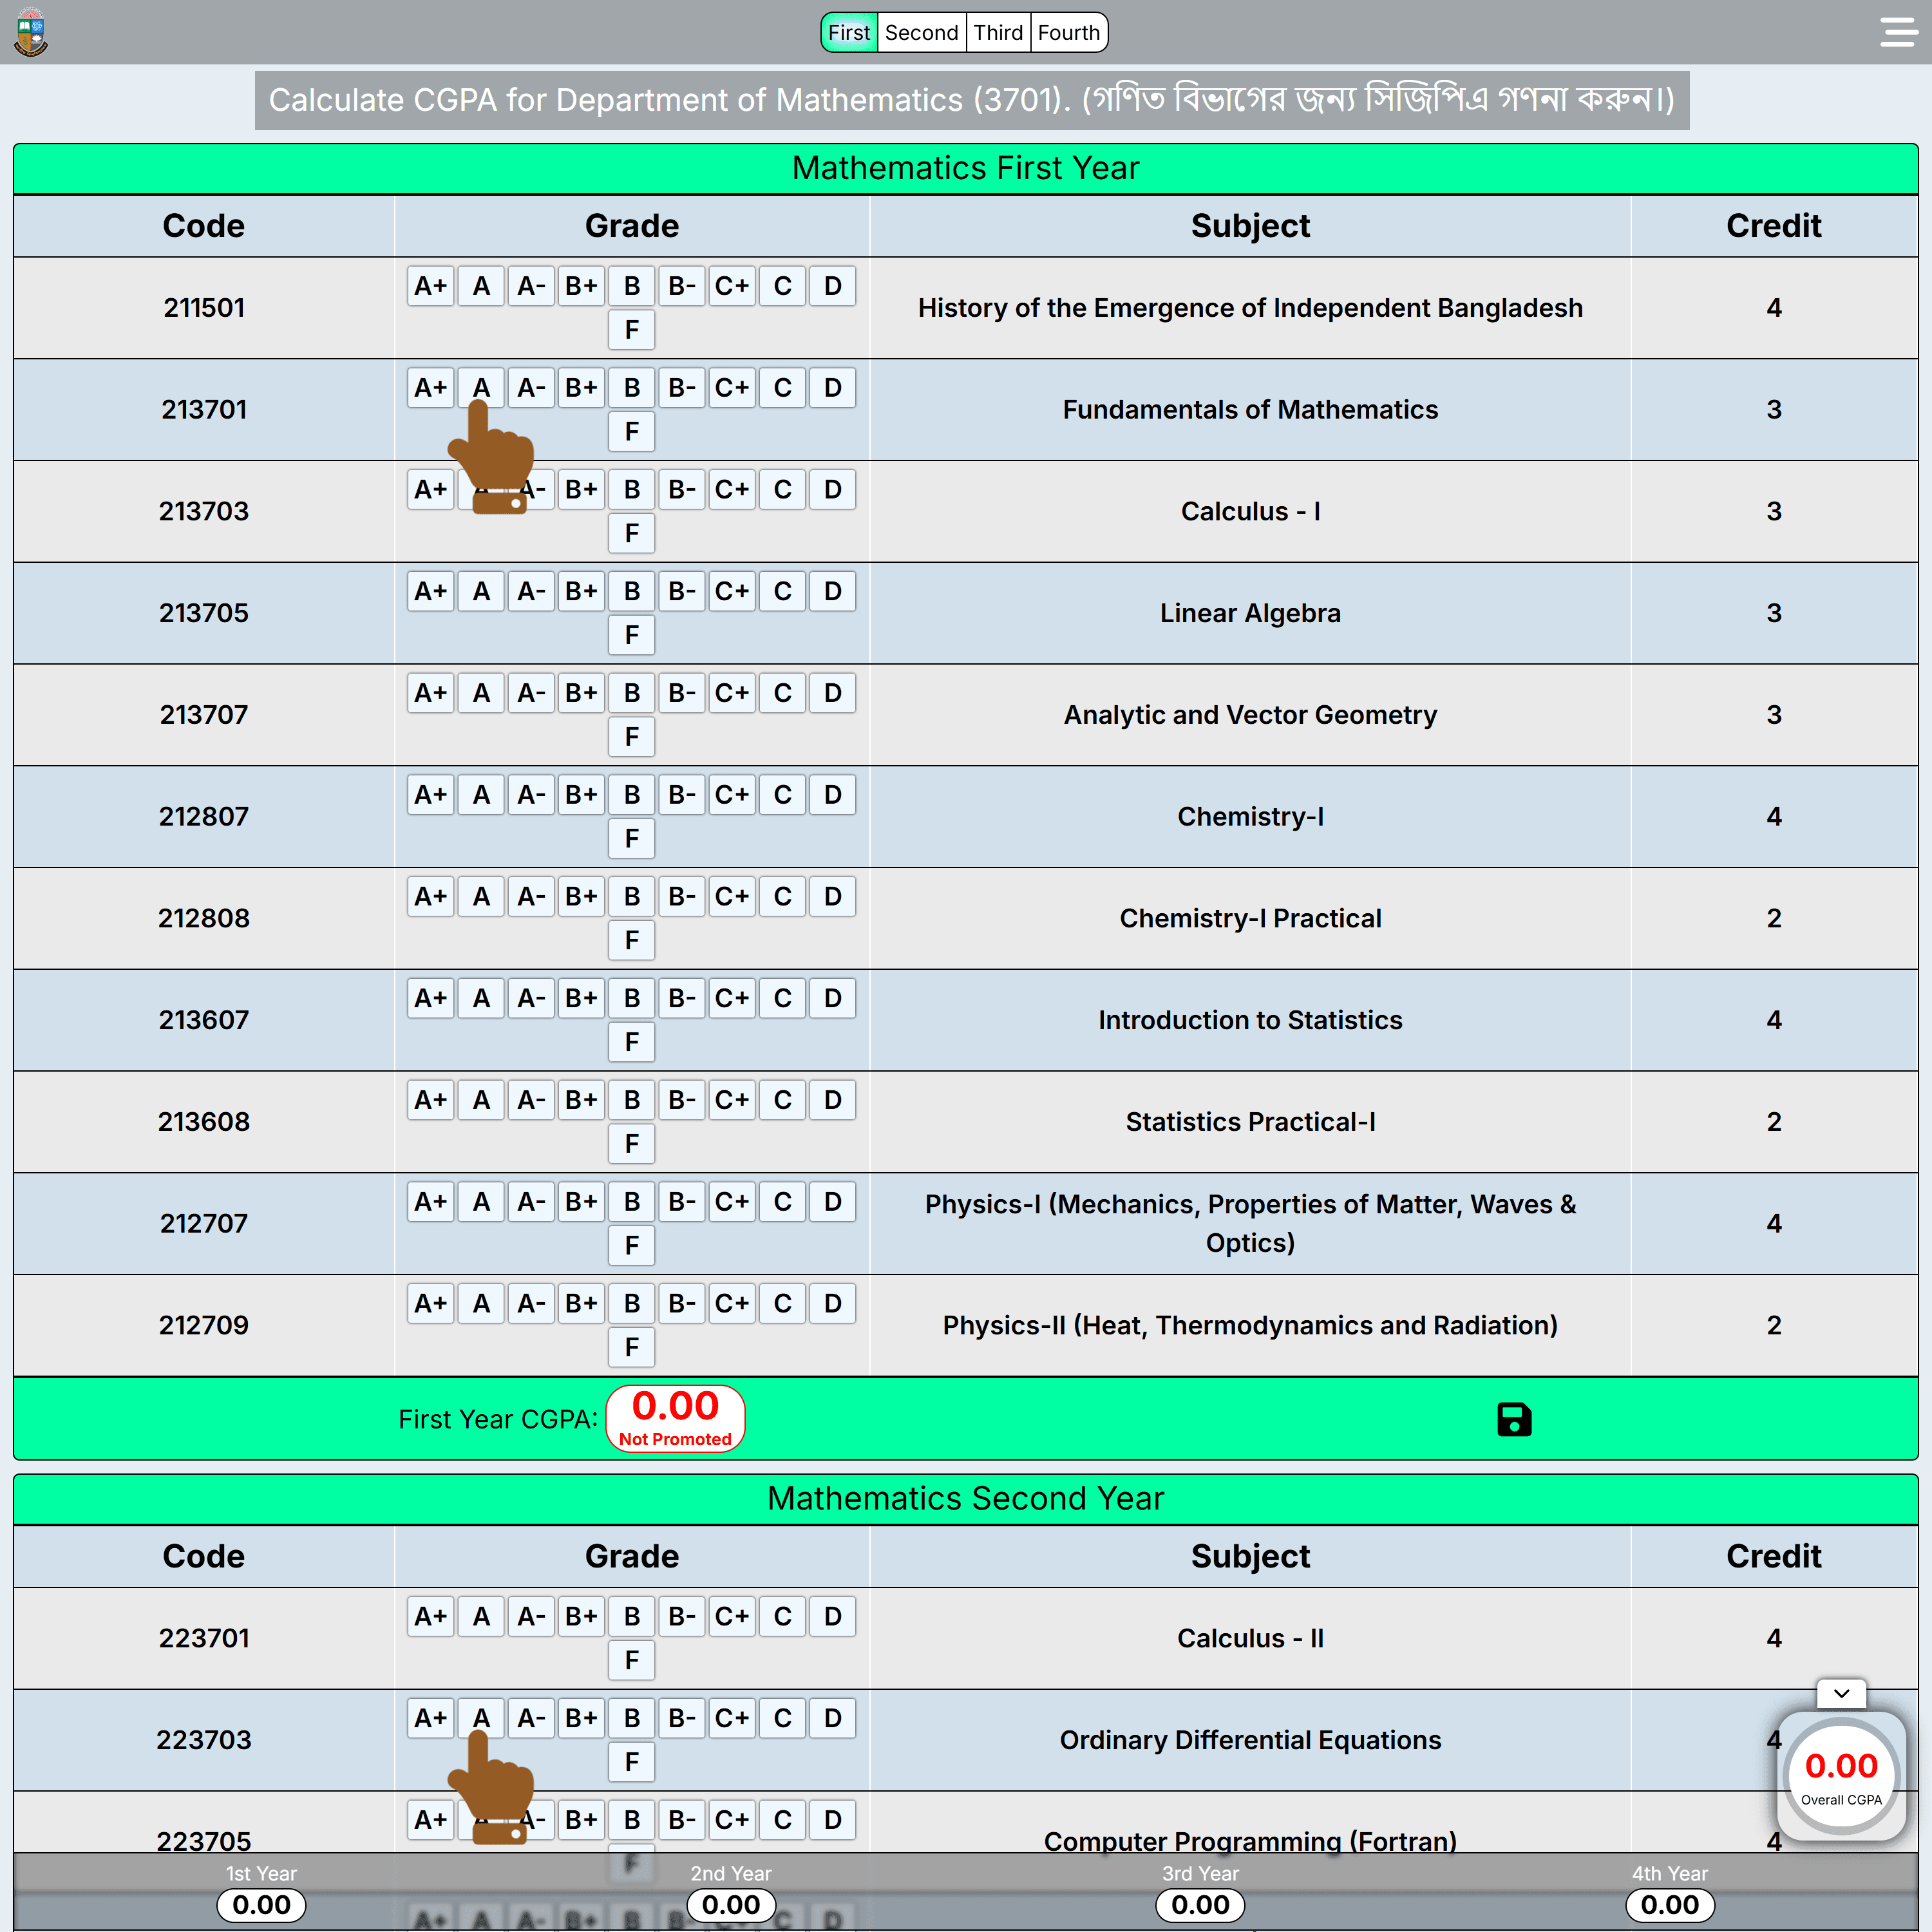Image resolution: width=1932 pixels, height=1932 pixels.
Task: Select grade C for Linear Algebra
Action: [783, 591]
